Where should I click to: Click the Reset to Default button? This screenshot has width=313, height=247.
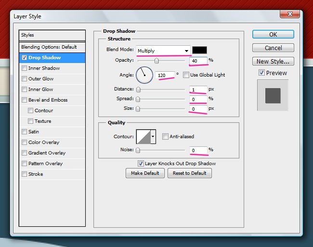(190, 173)
